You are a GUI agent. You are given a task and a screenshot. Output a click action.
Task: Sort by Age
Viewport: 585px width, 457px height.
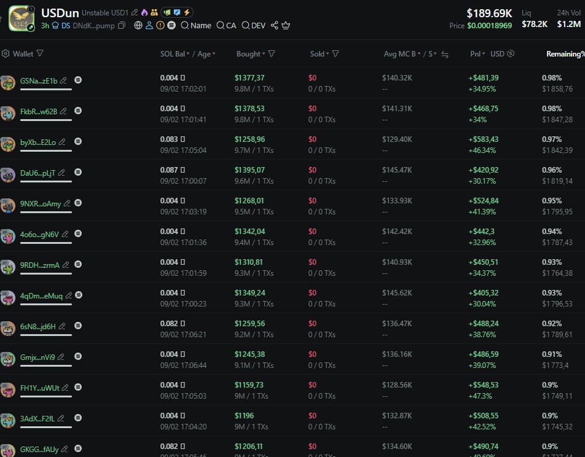tap(206, 53)
